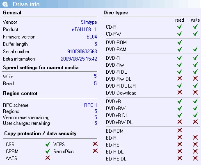Click the CSS green checkmark

[x=48, y=144]
